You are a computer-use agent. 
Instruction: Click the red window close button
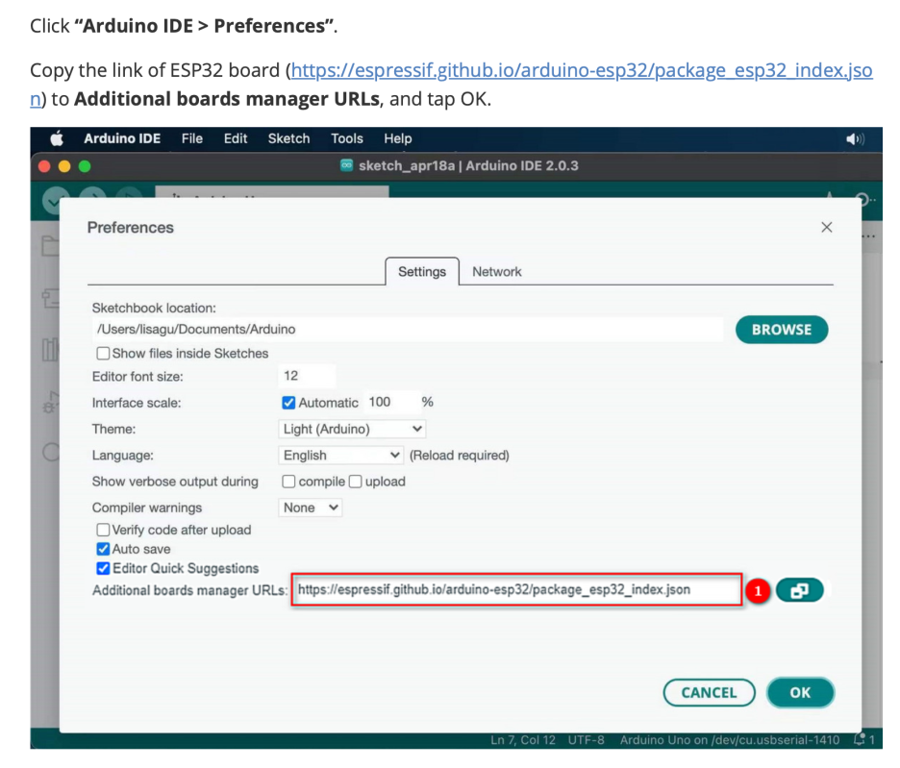coord(44,166)
